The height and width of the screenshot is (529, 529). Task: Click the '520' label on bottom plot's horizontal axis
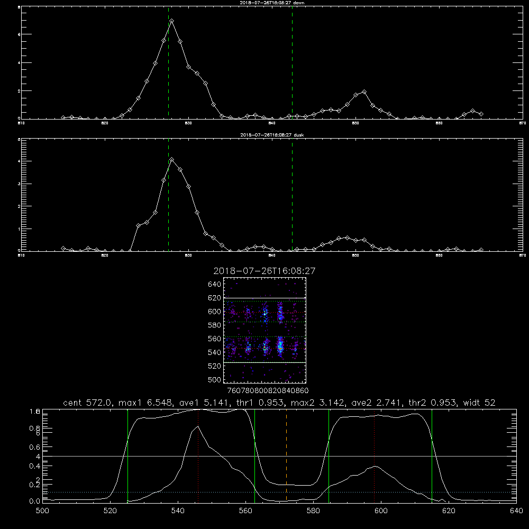[110, 511]
